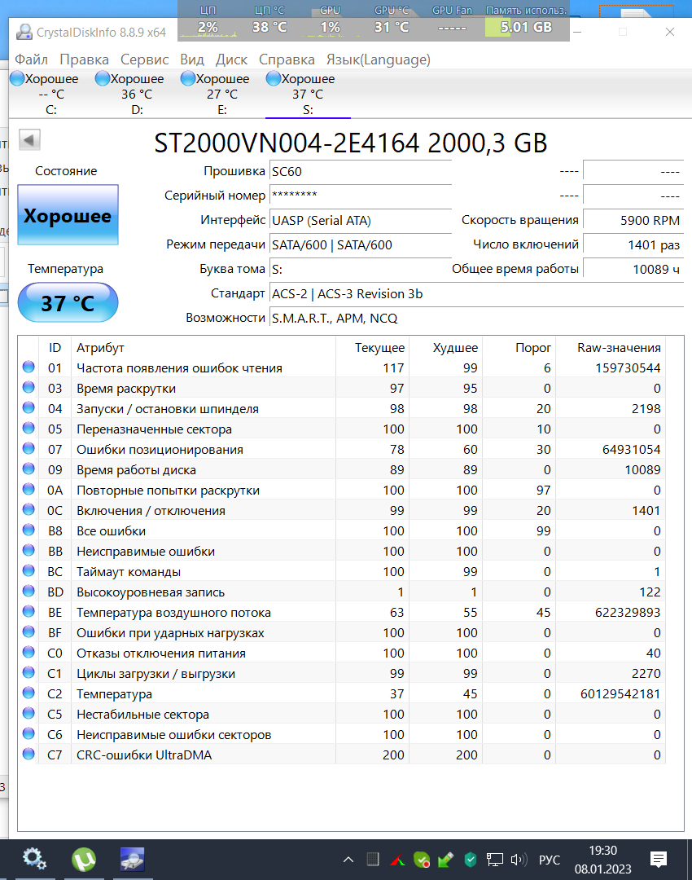Show hidden tray icons chevron
Image resolution: width=692 pixels, height=880 pixels.
[x=348, y=860]
